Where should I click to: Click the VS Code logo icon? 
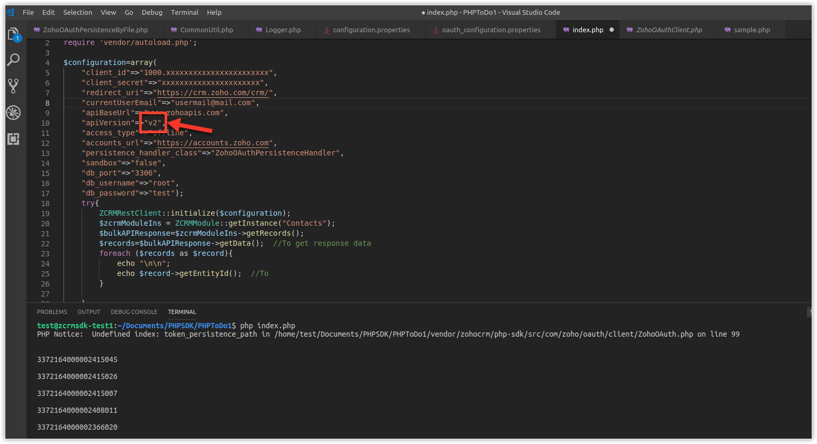coord(10,12)
